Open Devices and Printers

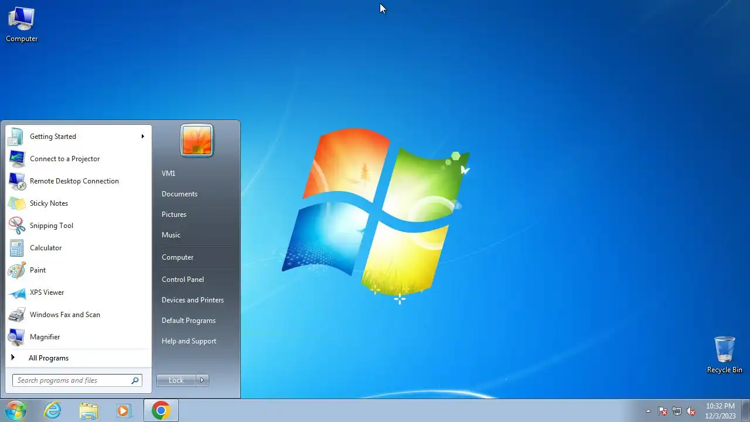[x=196, y=300]
